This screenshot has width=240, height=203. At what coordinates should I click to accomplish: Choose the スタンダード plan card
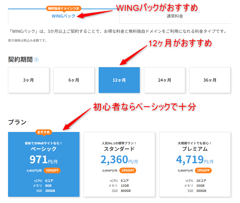click(119, 164)
